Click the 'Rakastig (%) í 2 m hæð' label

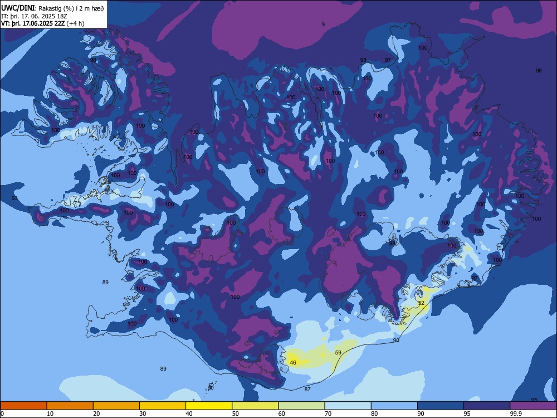[x=71, y=8]
